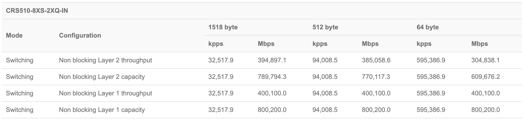Click the 394,897.1 Mbps value

coord(272,60)
